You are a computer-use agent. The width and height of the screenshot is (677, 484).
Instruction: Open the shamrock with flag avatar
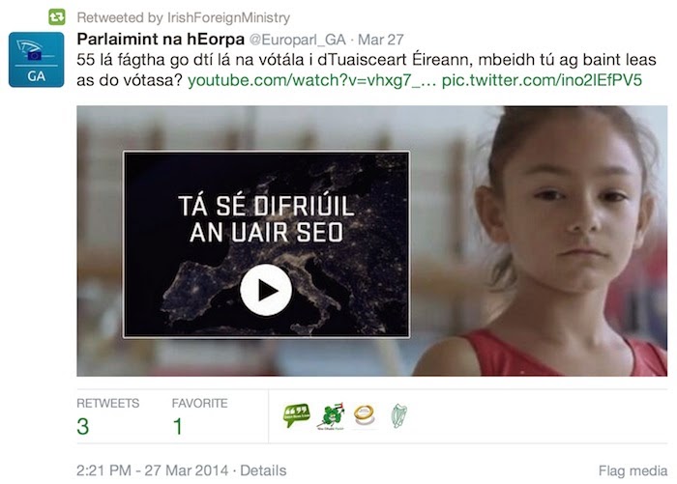tap(331, 416)
